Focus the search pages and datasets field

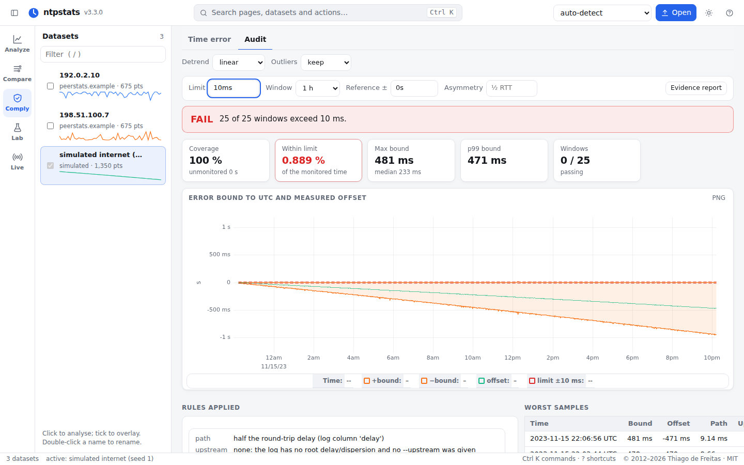click(x=328, y=13)
